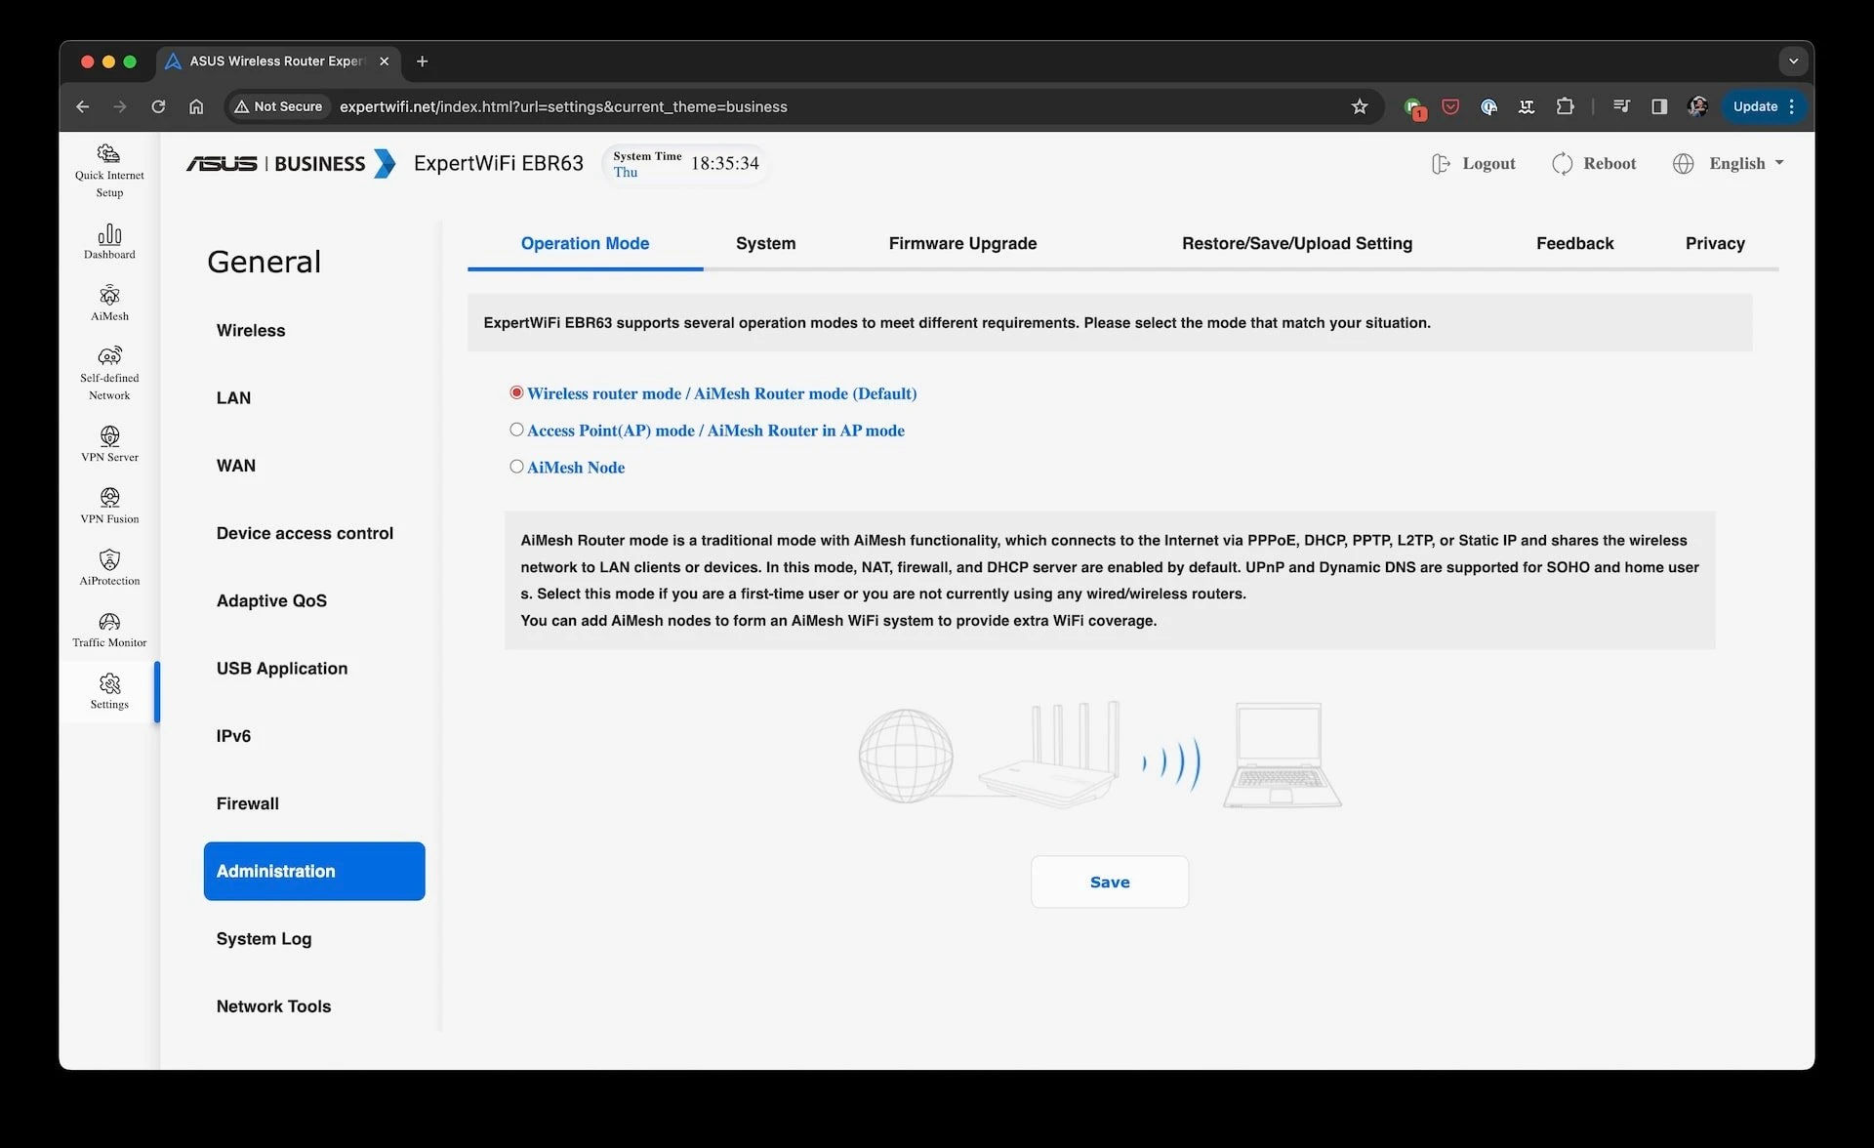Open Quick Internet Setup in sidebar
1874x1148 pixels.
(x=109, y=170)
